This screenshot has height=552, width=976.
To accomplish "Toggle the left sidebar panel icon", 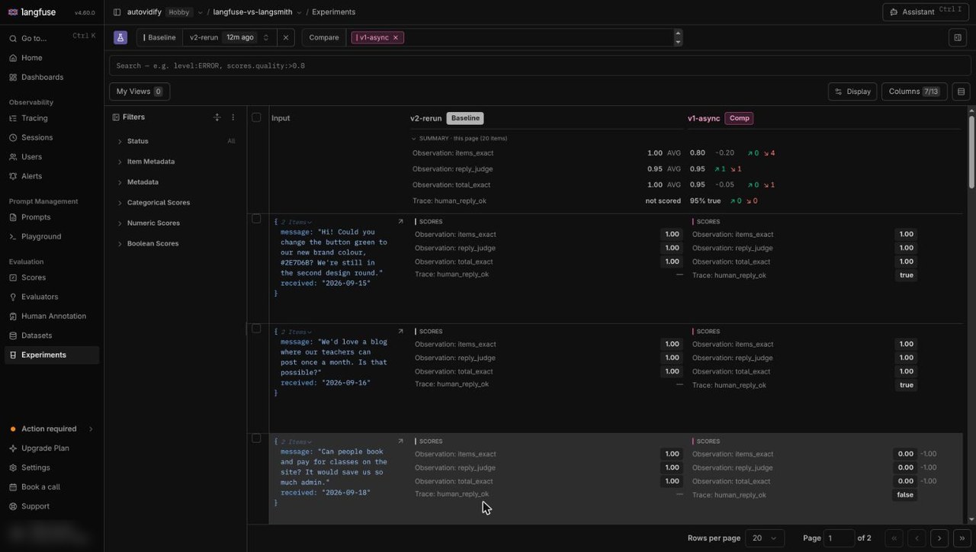I will [x=117, y=12].
